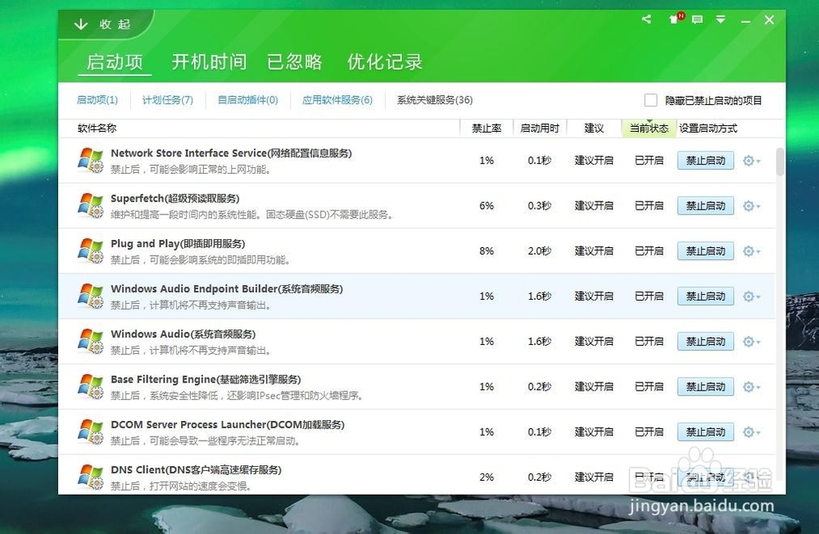
Task: Switch to 已忽略 main tab
Action: [x=294, y=61]
